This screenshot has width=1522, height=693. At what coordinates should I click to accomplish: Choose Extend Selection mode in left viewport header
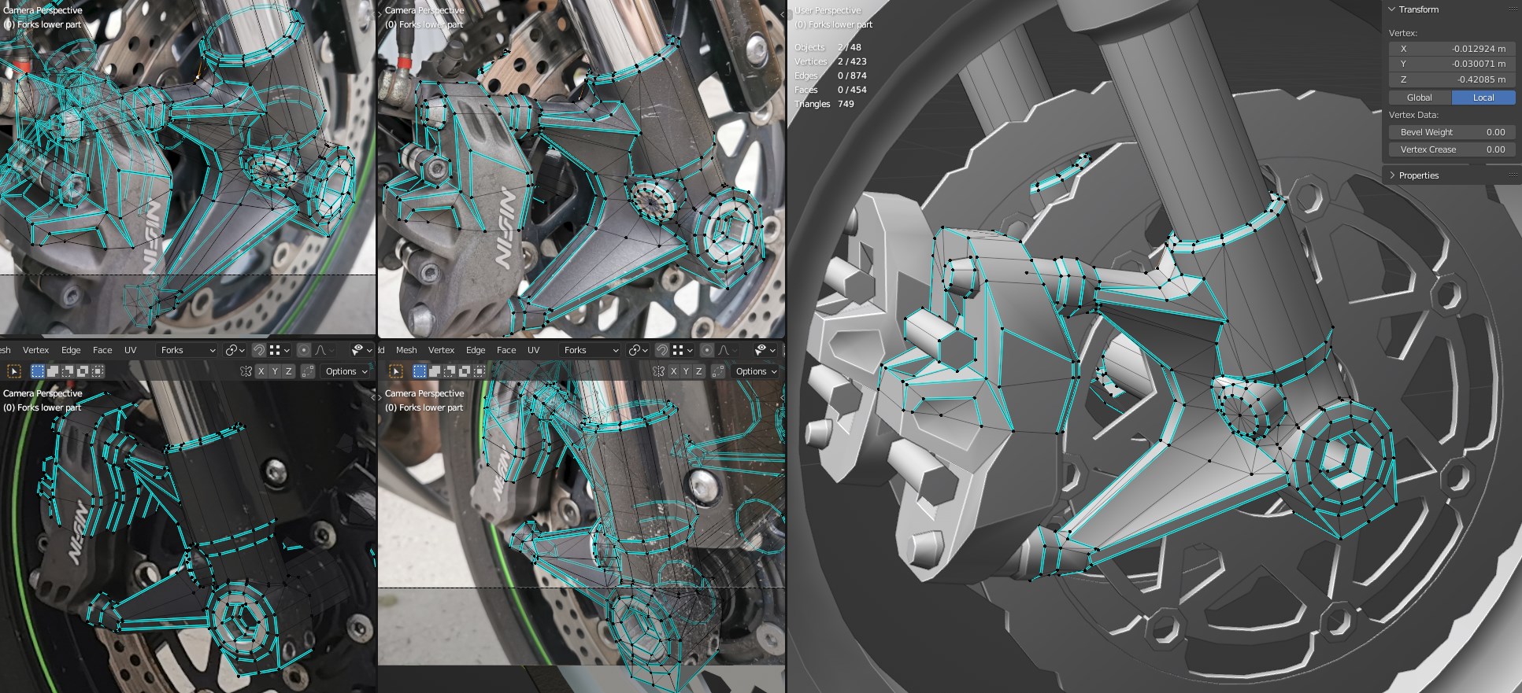pyautogui.click(x=53, y=371)
